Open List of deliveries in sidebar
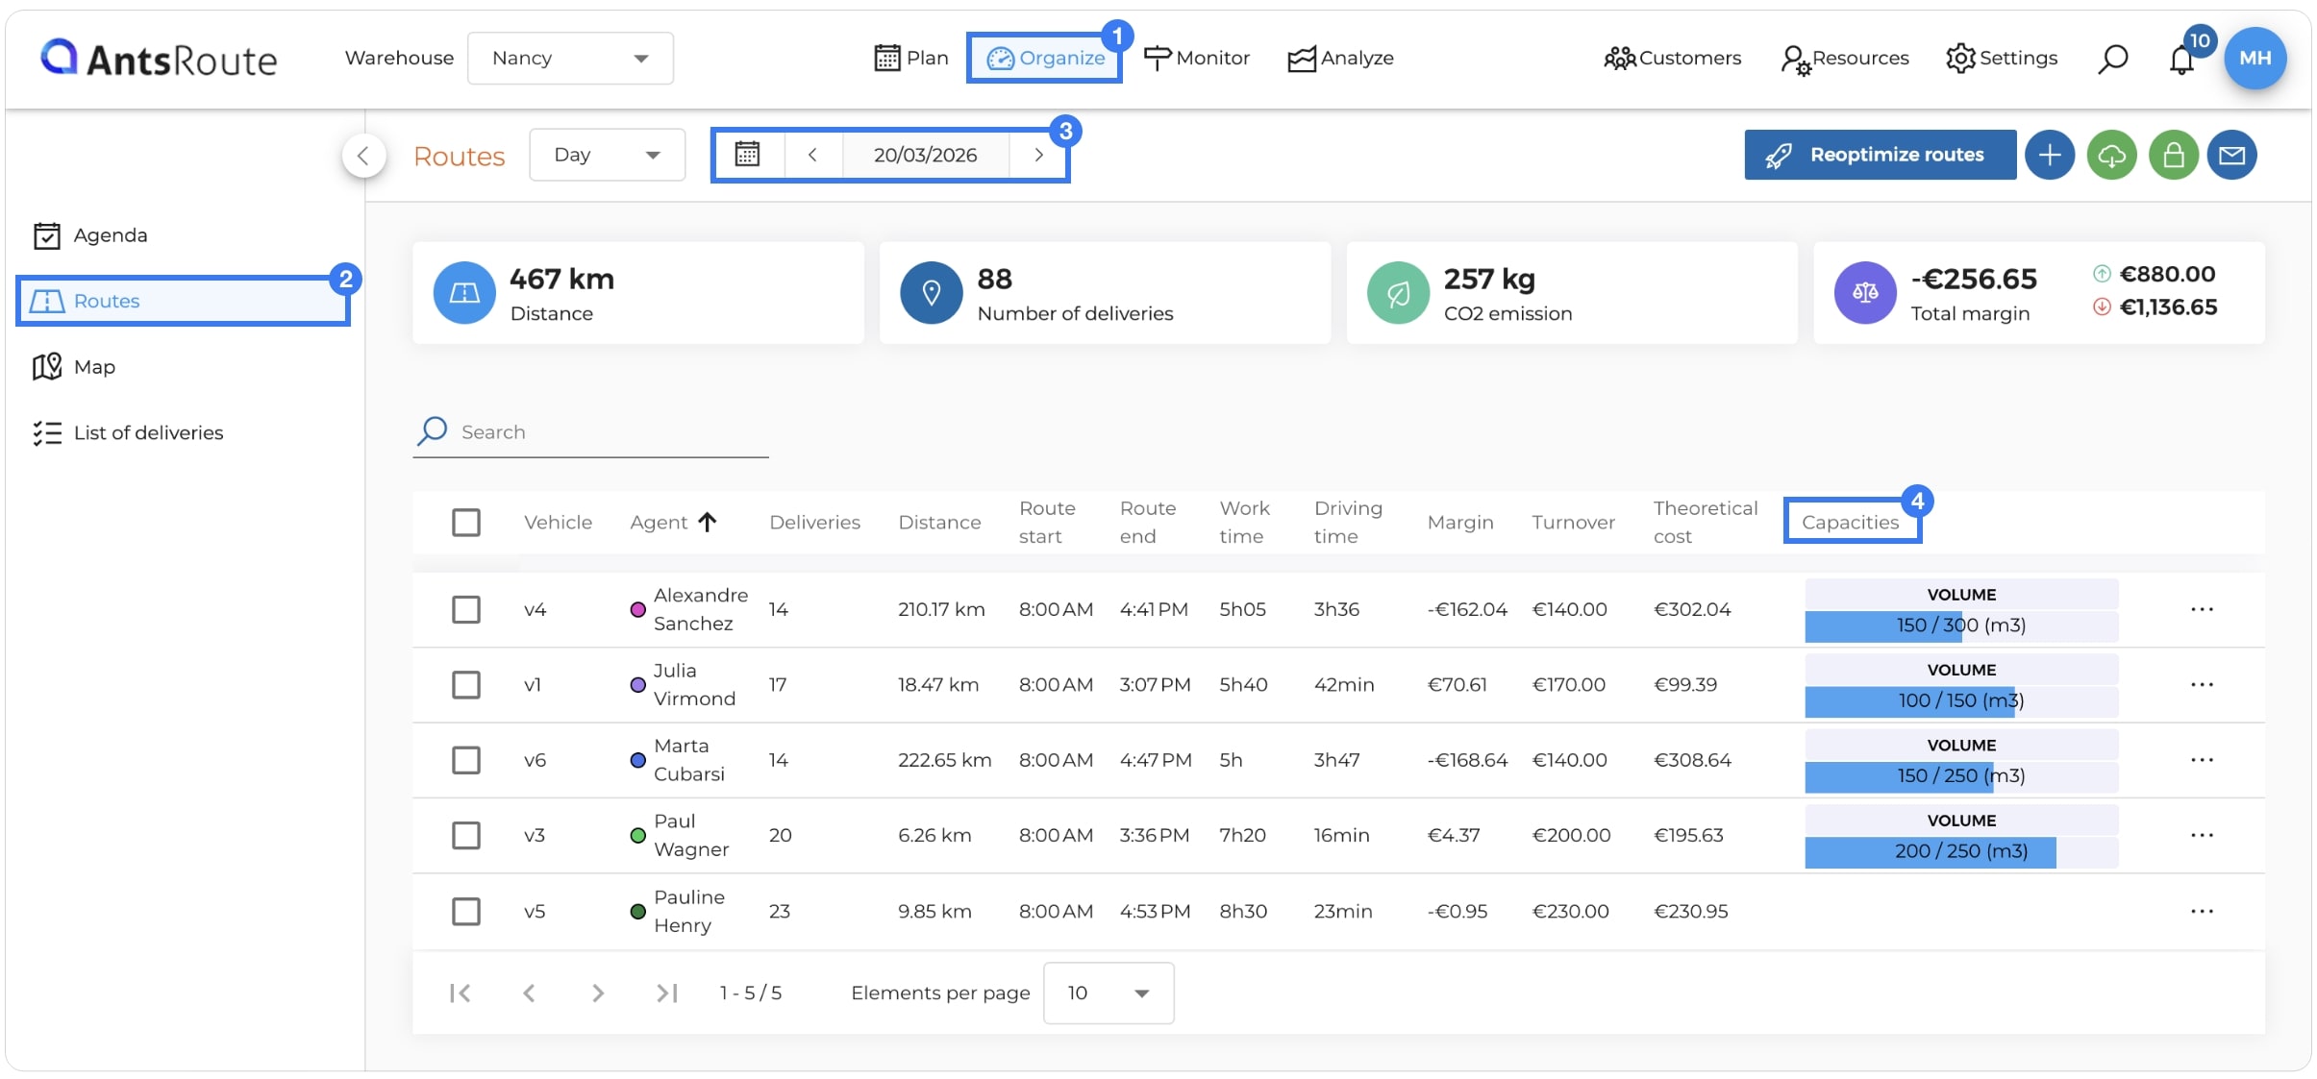The width and height of the screenshot is (2317, 1079). click(x=128, y=433)
